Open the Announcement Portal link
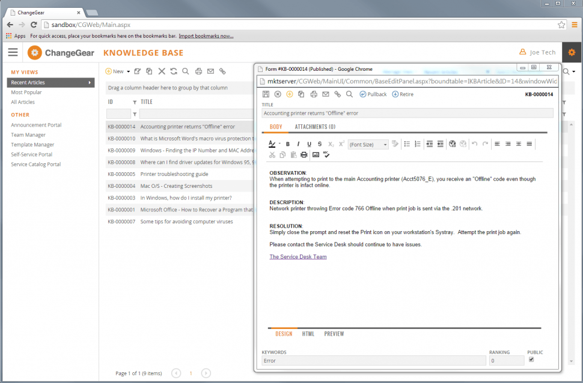The height and width of the screenshot is (383, 583). (x=36, y=125)
